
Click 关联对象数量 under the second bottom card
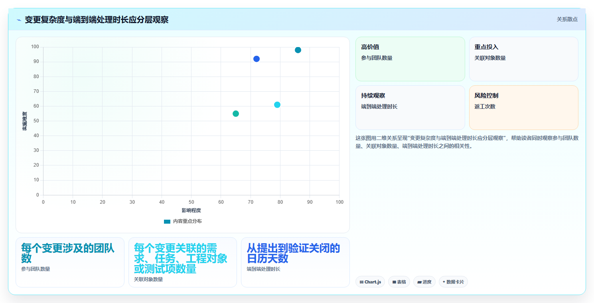[x=148, y=279]
